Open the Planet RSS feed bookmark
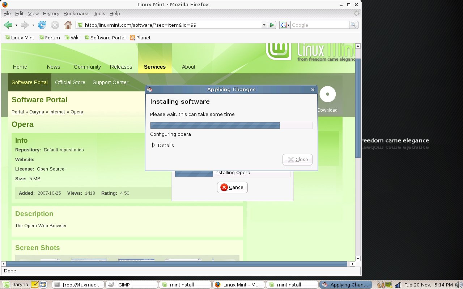 pyautogui.click(x=140, y=38)
